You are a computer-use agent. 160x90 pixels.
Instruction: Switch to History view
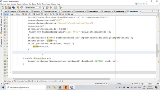coord(18,14)
